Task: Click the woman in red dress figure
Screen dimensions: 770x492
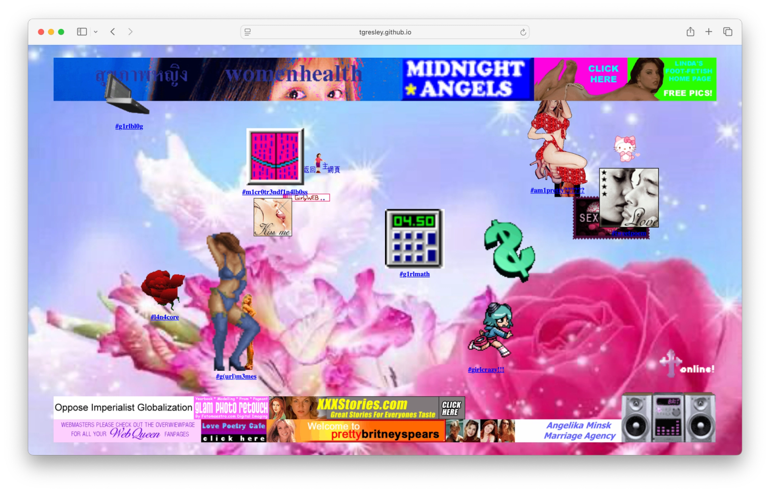Action: pos(557,142)
